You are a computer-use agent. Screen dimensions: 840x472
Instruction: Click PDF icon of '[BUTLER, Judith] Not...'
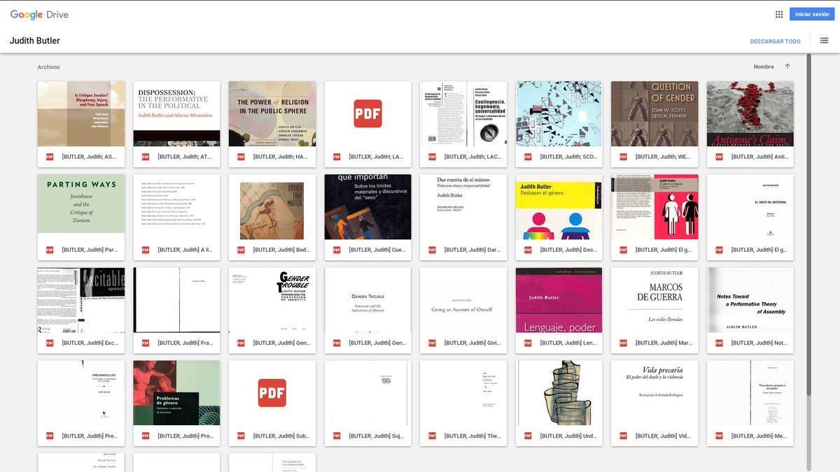719,343
